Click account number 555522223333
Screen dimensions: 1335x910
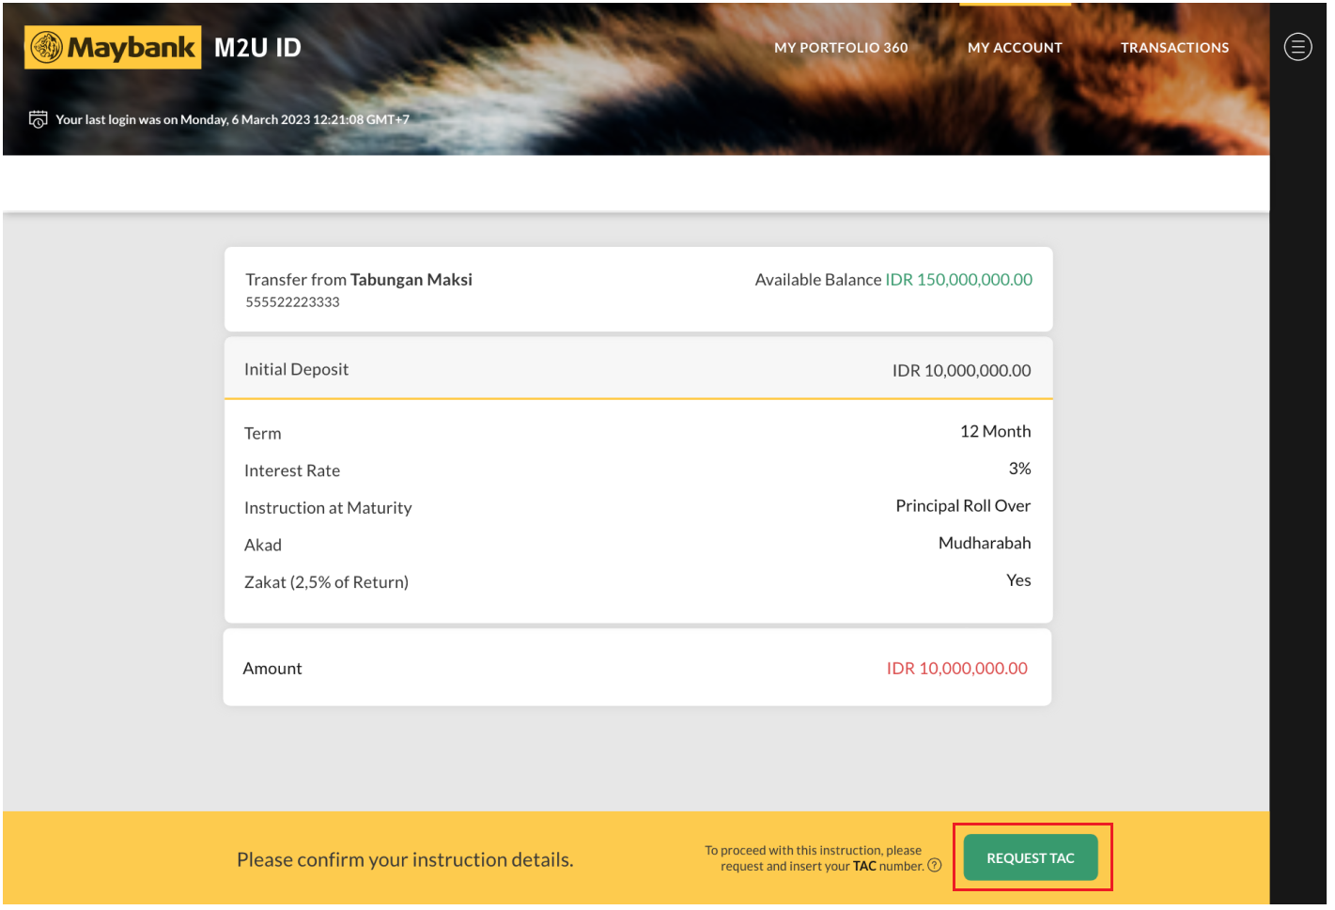[x=292, y=302]
